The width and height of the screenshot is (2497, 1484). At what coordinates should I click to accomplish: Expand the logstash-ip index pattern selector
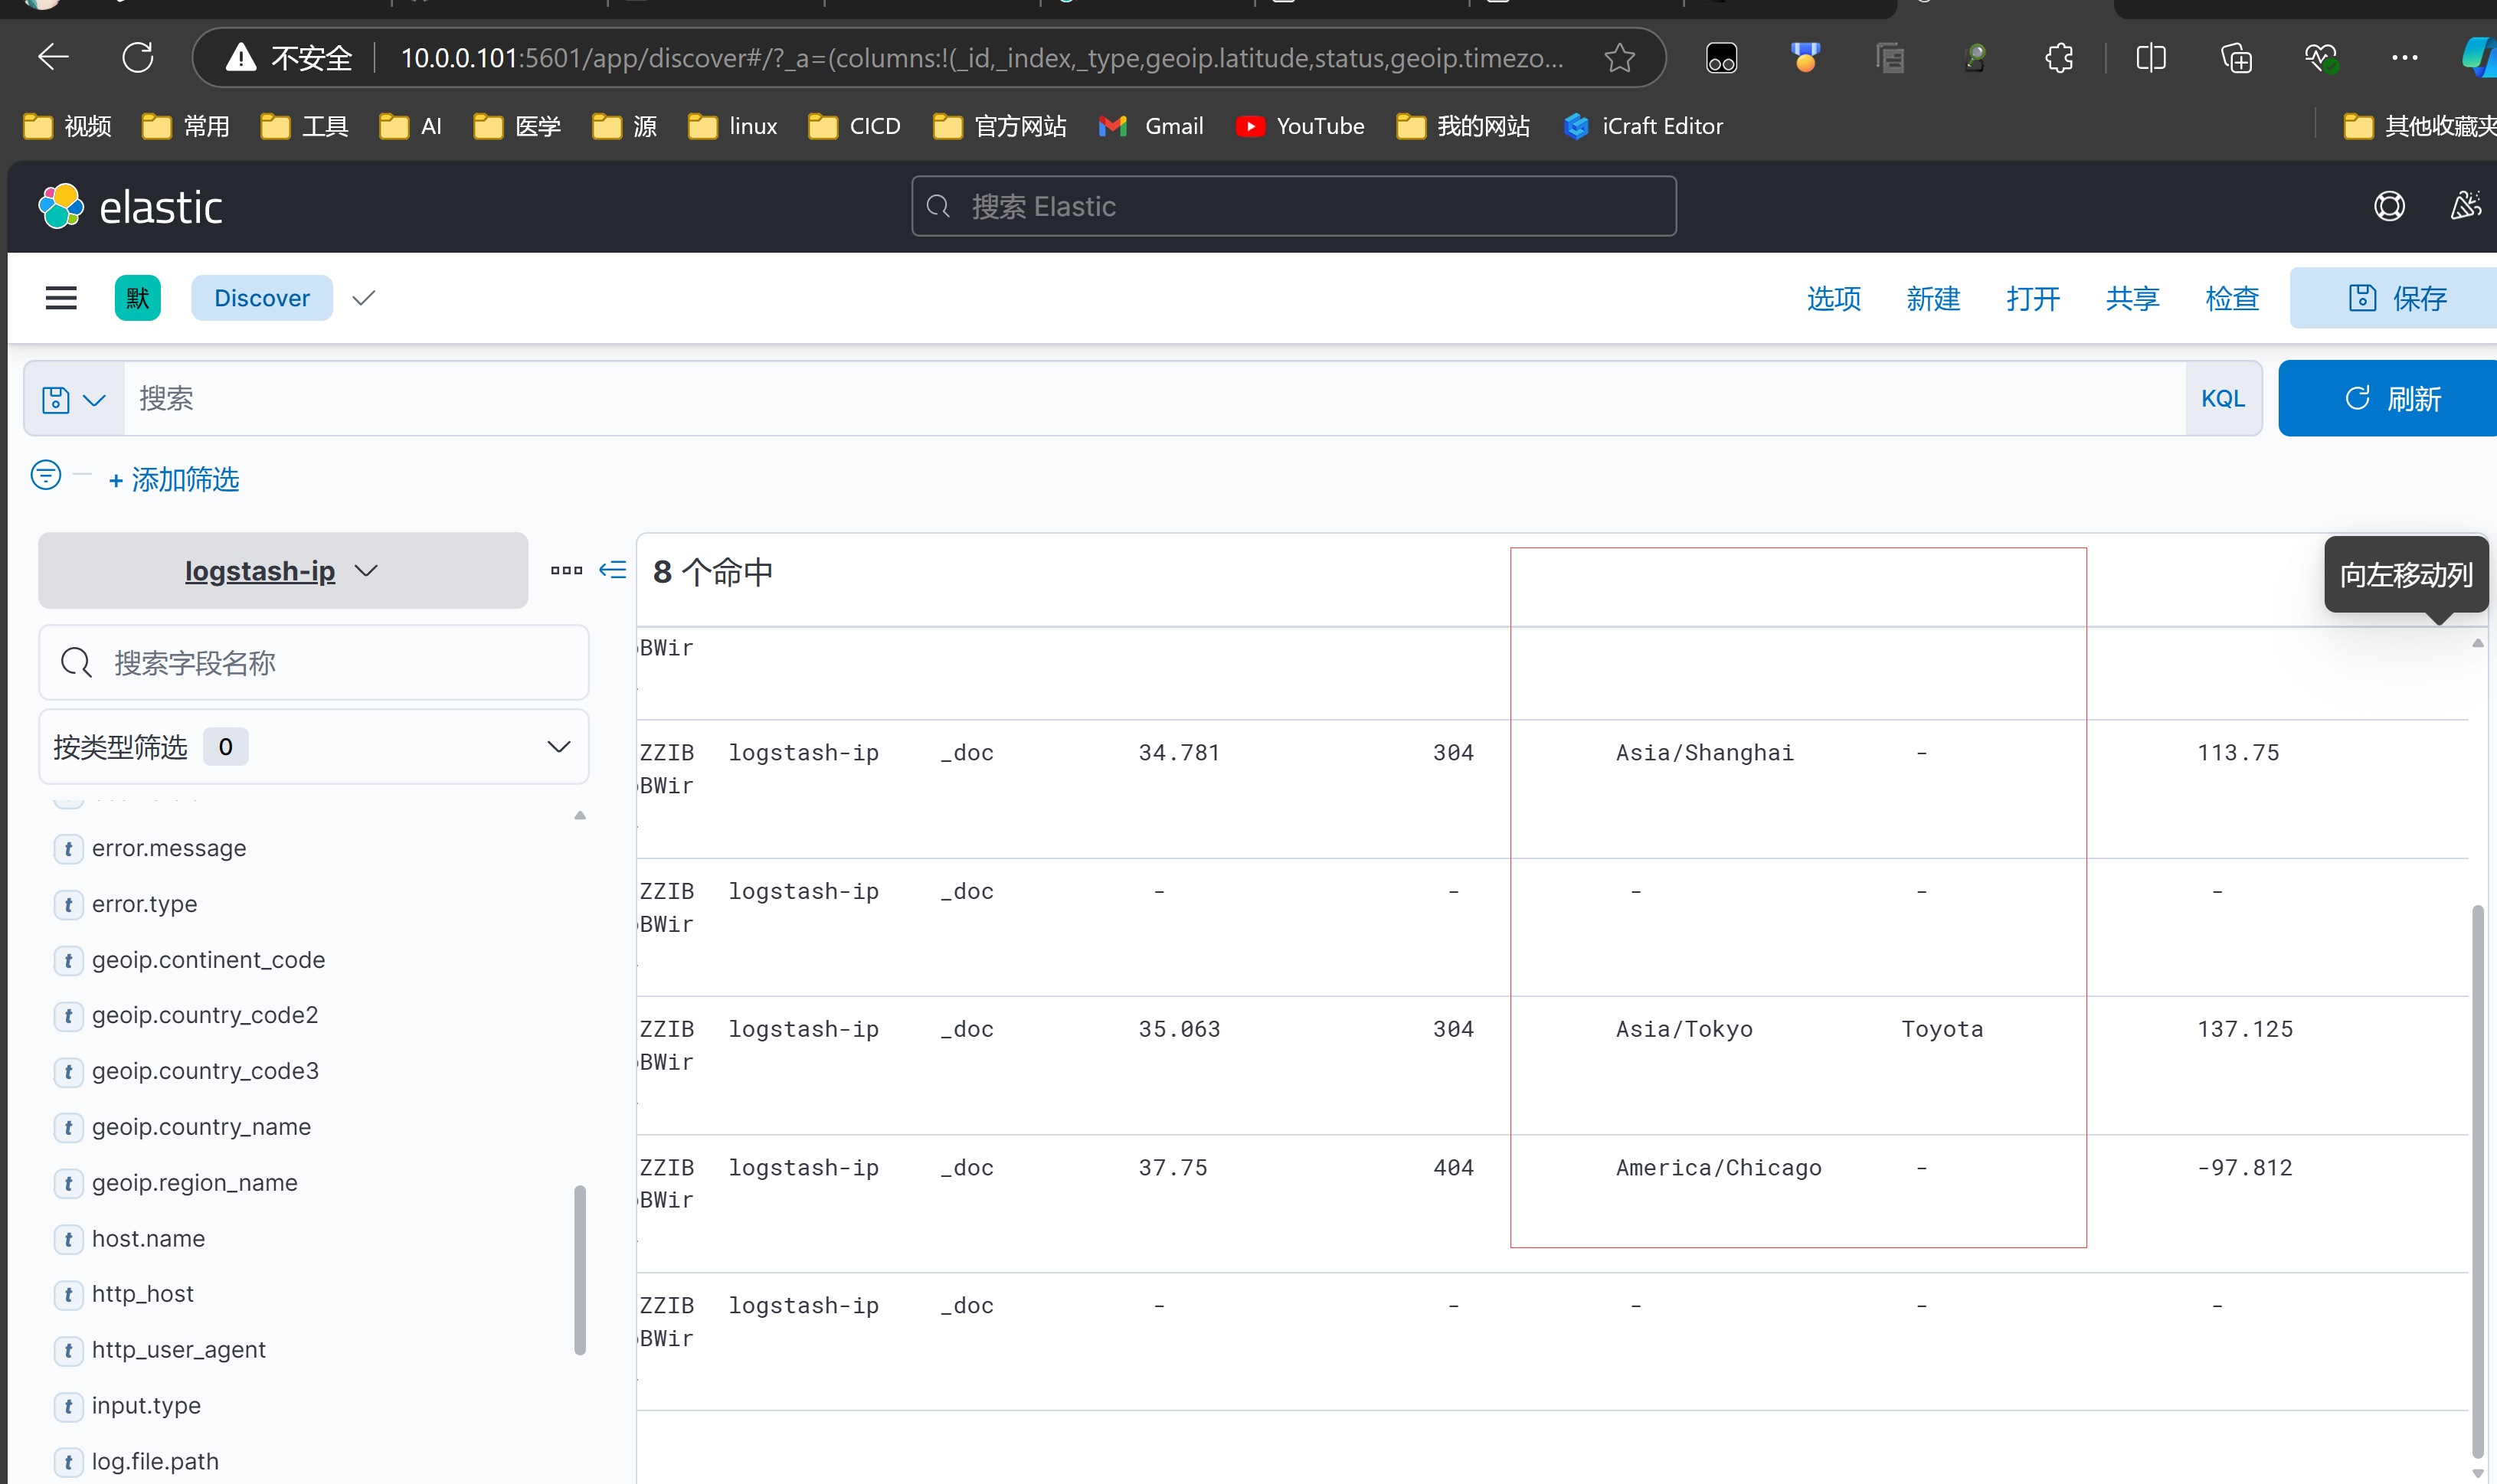pyautogui.click(x=282, y=570)
